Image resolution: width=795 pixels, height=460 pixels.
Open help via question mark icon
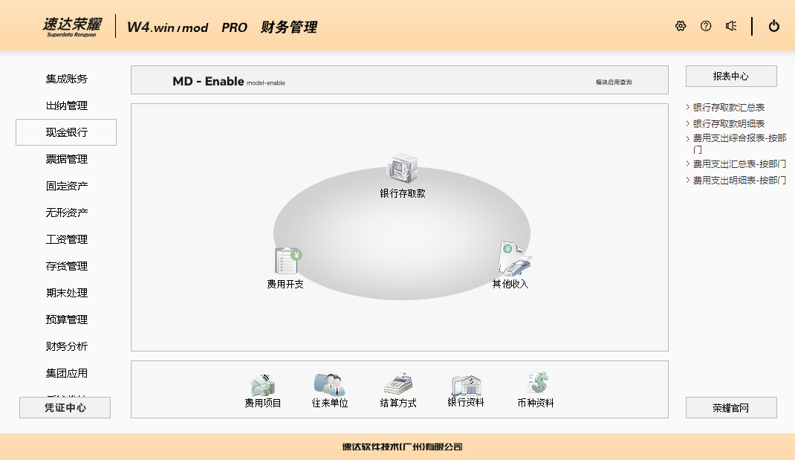pos(706,26)
